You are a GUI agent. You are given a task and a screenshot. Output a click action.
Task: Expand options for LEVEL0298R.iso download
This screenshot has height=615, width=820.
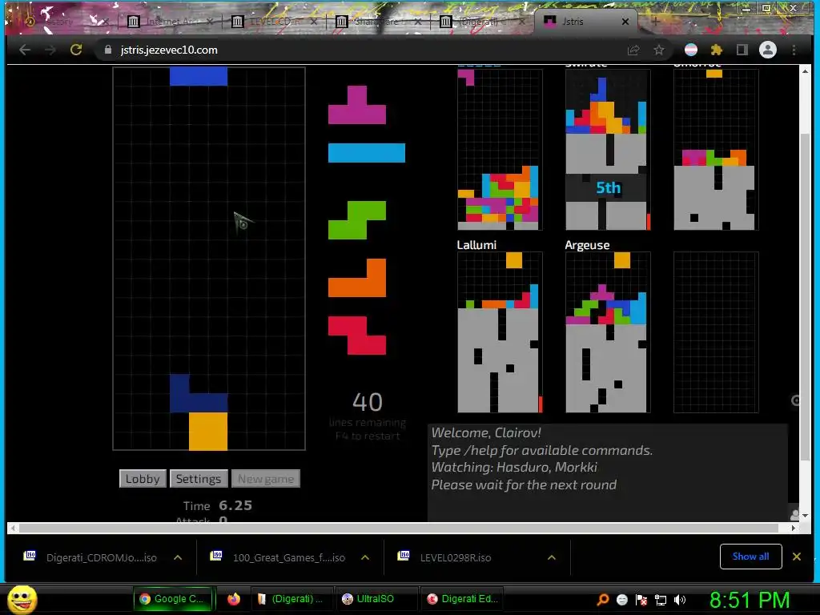551,557
